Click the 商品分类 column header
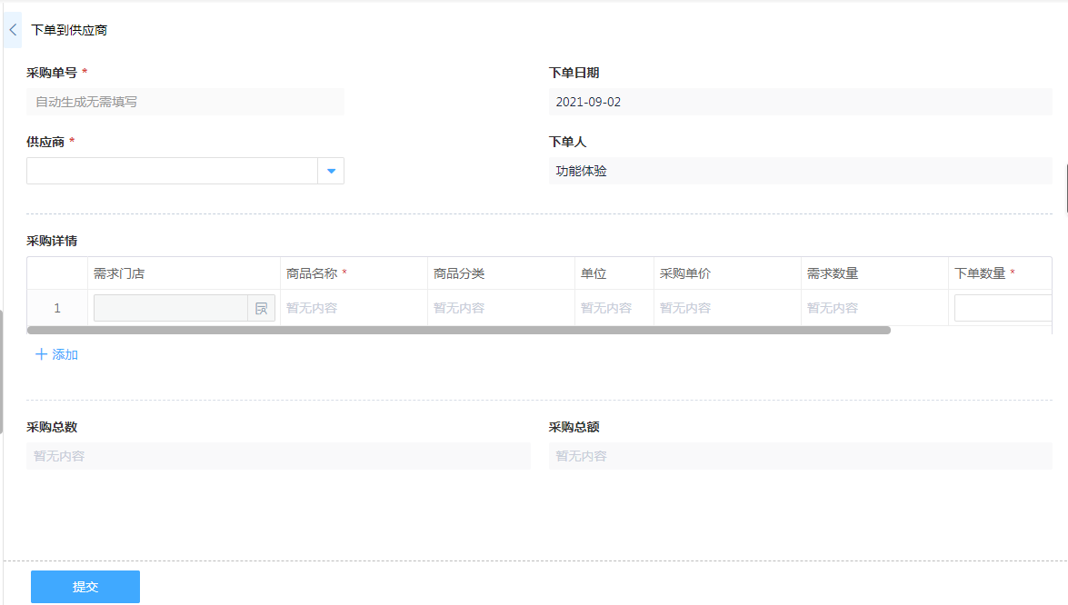Viewport: 1068px width, 605px height. coord(501,273)
